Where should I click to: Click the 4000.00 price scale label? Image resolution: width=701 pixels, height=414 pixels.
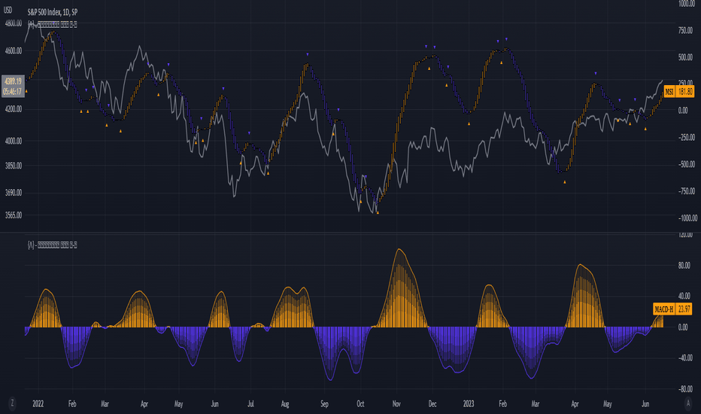14,141
